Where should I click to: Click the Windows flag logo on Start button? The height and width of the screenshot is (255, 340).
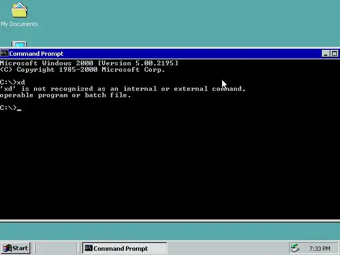(x=7, y=248)
